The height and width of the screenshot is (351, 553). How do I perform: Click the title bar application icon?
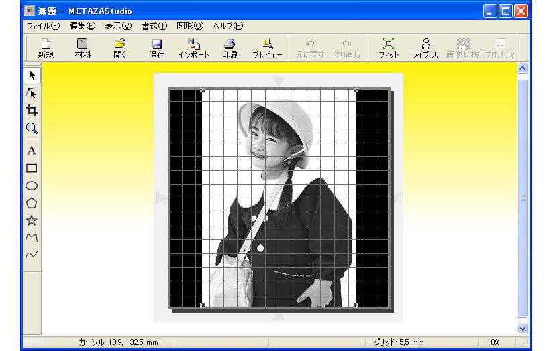pos(30,11)
